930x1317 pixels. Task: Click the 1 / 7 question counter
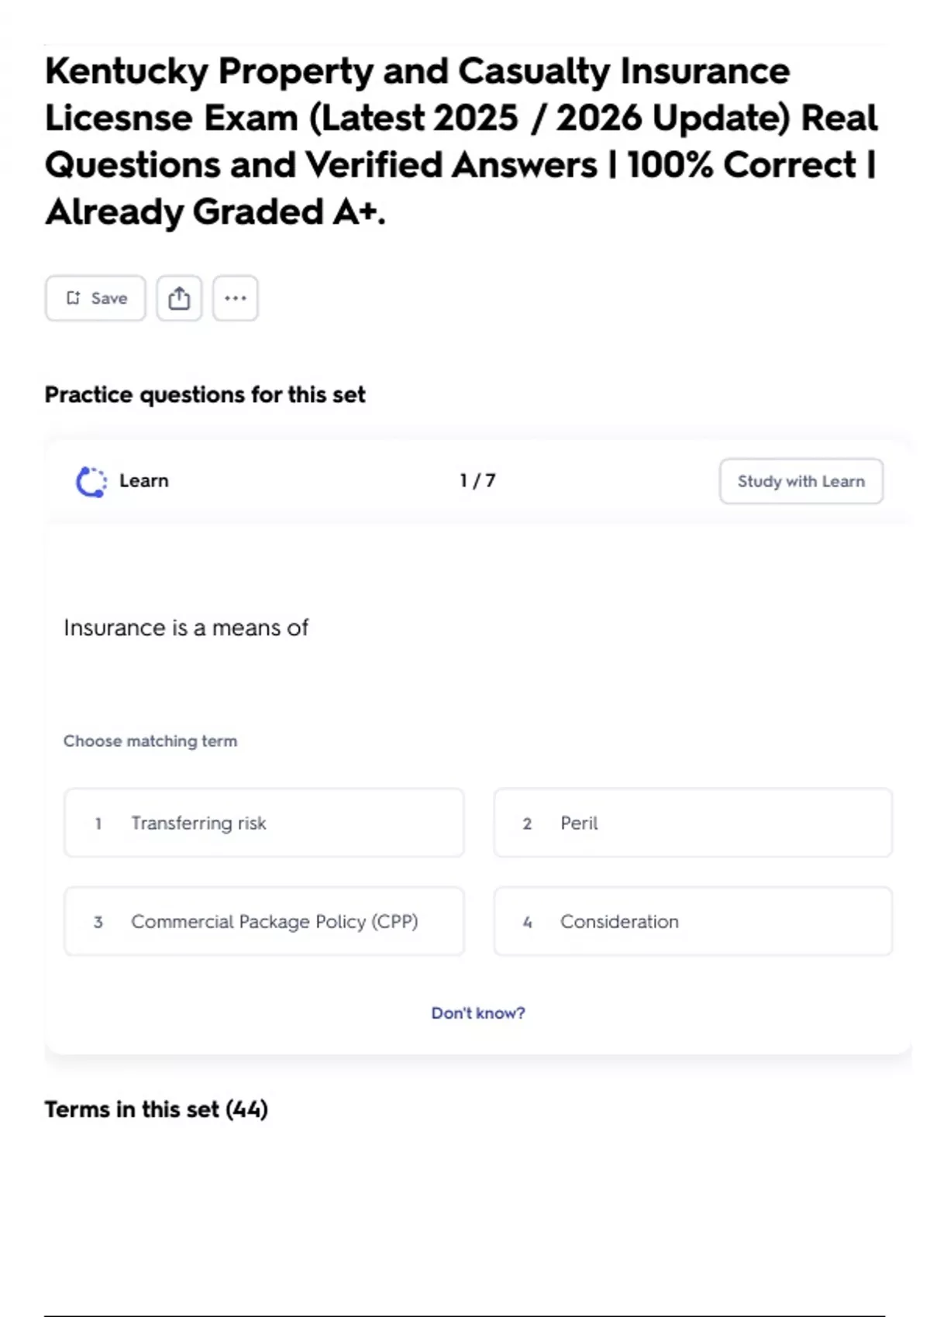pyautogui.click(x=477, y=481)
